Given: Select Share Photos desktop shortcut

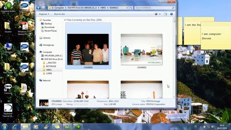Looking at the screenshot, I should [x=25, y=48].
